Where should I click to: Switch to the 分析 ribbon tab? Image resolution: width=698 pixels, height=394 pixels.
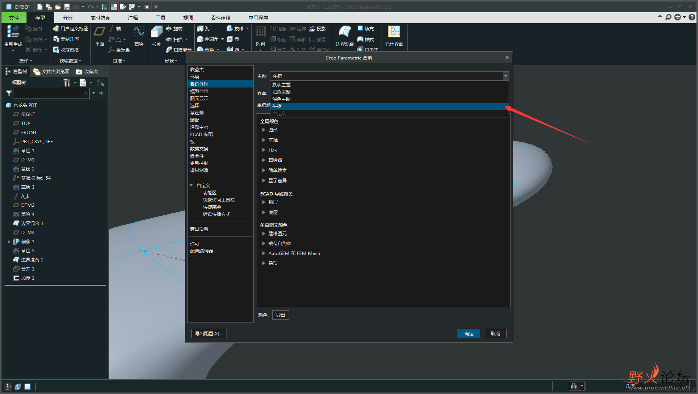(68, 18)
